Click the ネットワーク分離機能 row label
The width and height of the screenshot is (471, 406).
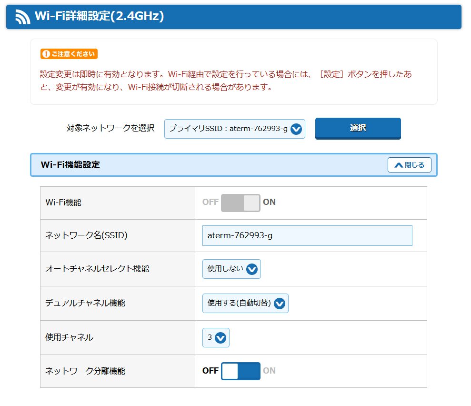[x=85, y=371]
